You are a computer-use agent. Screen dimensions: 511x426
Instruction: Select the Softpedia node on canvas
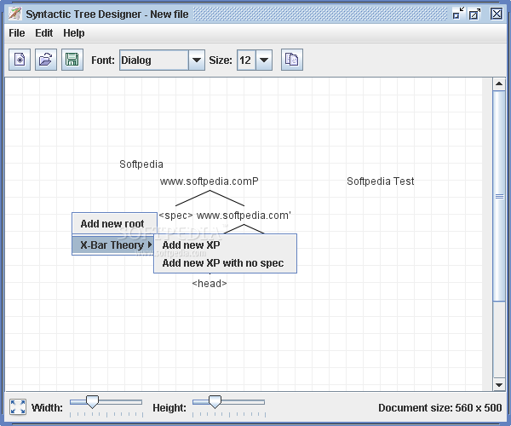click(x=141, y=164)
